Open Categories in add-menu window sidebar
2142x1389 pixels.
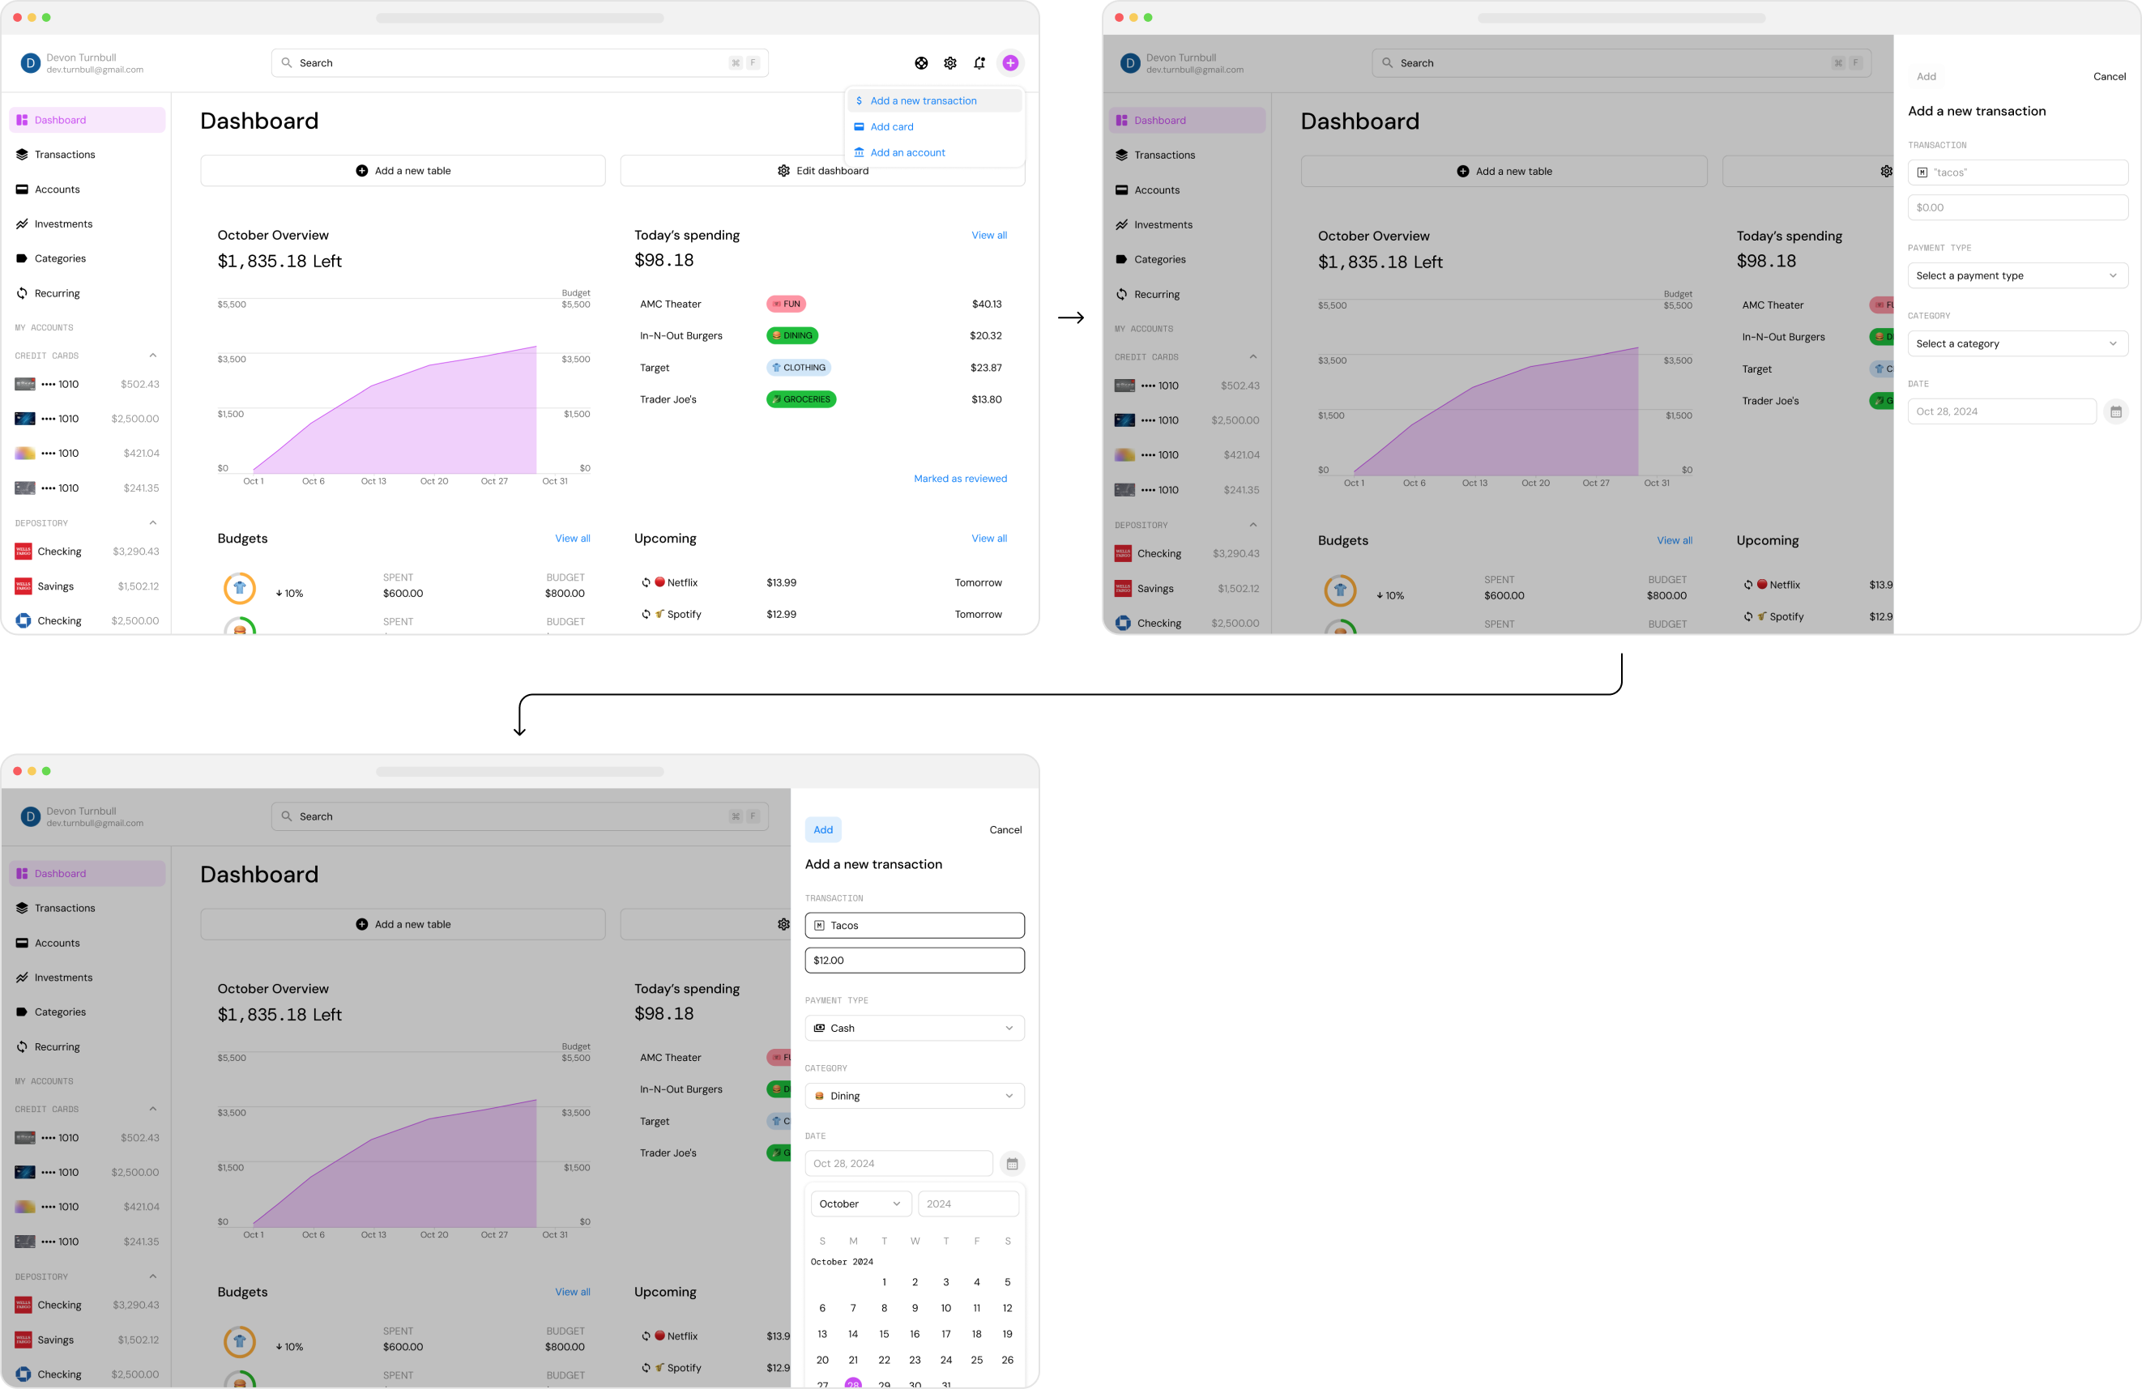(x=87, y=258)
